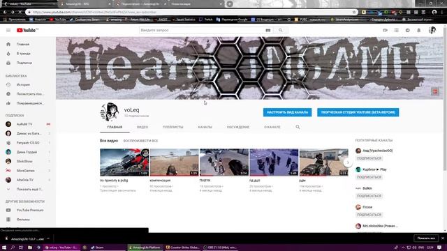Subscribe to Bulkin channel

click(369, 196)
